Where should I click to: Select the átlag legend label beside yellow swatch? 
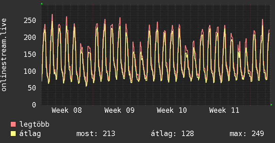[x=30, y=134]
